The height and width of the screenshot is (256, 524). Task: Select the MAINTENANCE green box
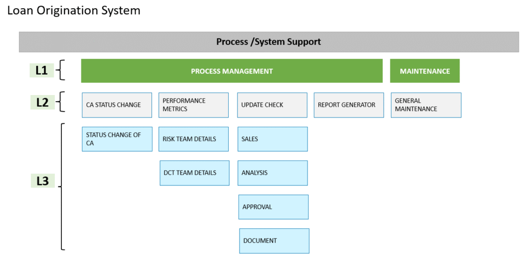click(425, 71)
